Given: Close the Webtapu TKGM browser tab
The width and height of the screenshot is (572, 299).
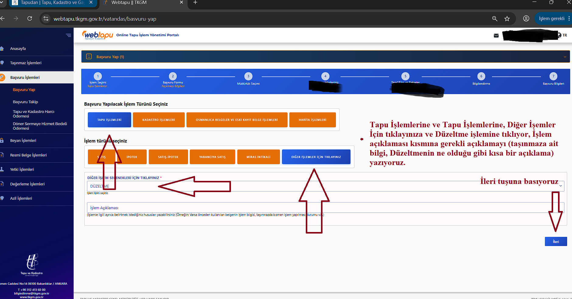Looking at the screenshot, I should tap(182, 2).
